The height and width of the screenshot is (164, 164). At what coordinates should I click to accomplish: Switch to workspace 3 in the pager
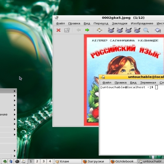(43, 162)
